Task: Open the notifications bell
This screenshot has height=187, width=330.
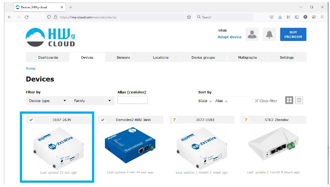Action: (x=269, y=35)
